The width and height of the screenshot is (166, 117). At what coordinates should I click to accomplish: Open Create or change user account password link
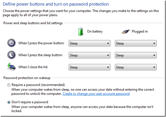(96, 94)
